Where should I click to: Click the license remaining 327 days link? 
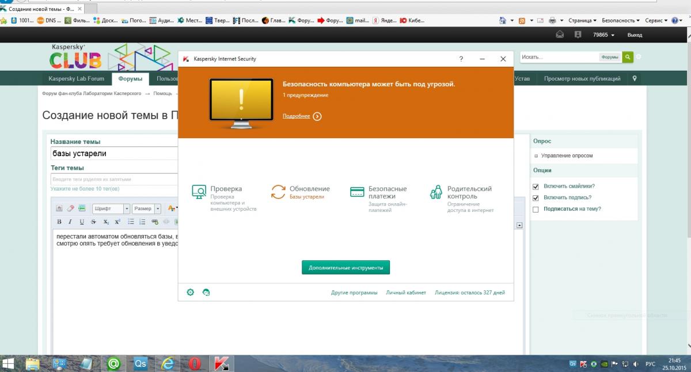pyautogui.click(x=470, y=293)
